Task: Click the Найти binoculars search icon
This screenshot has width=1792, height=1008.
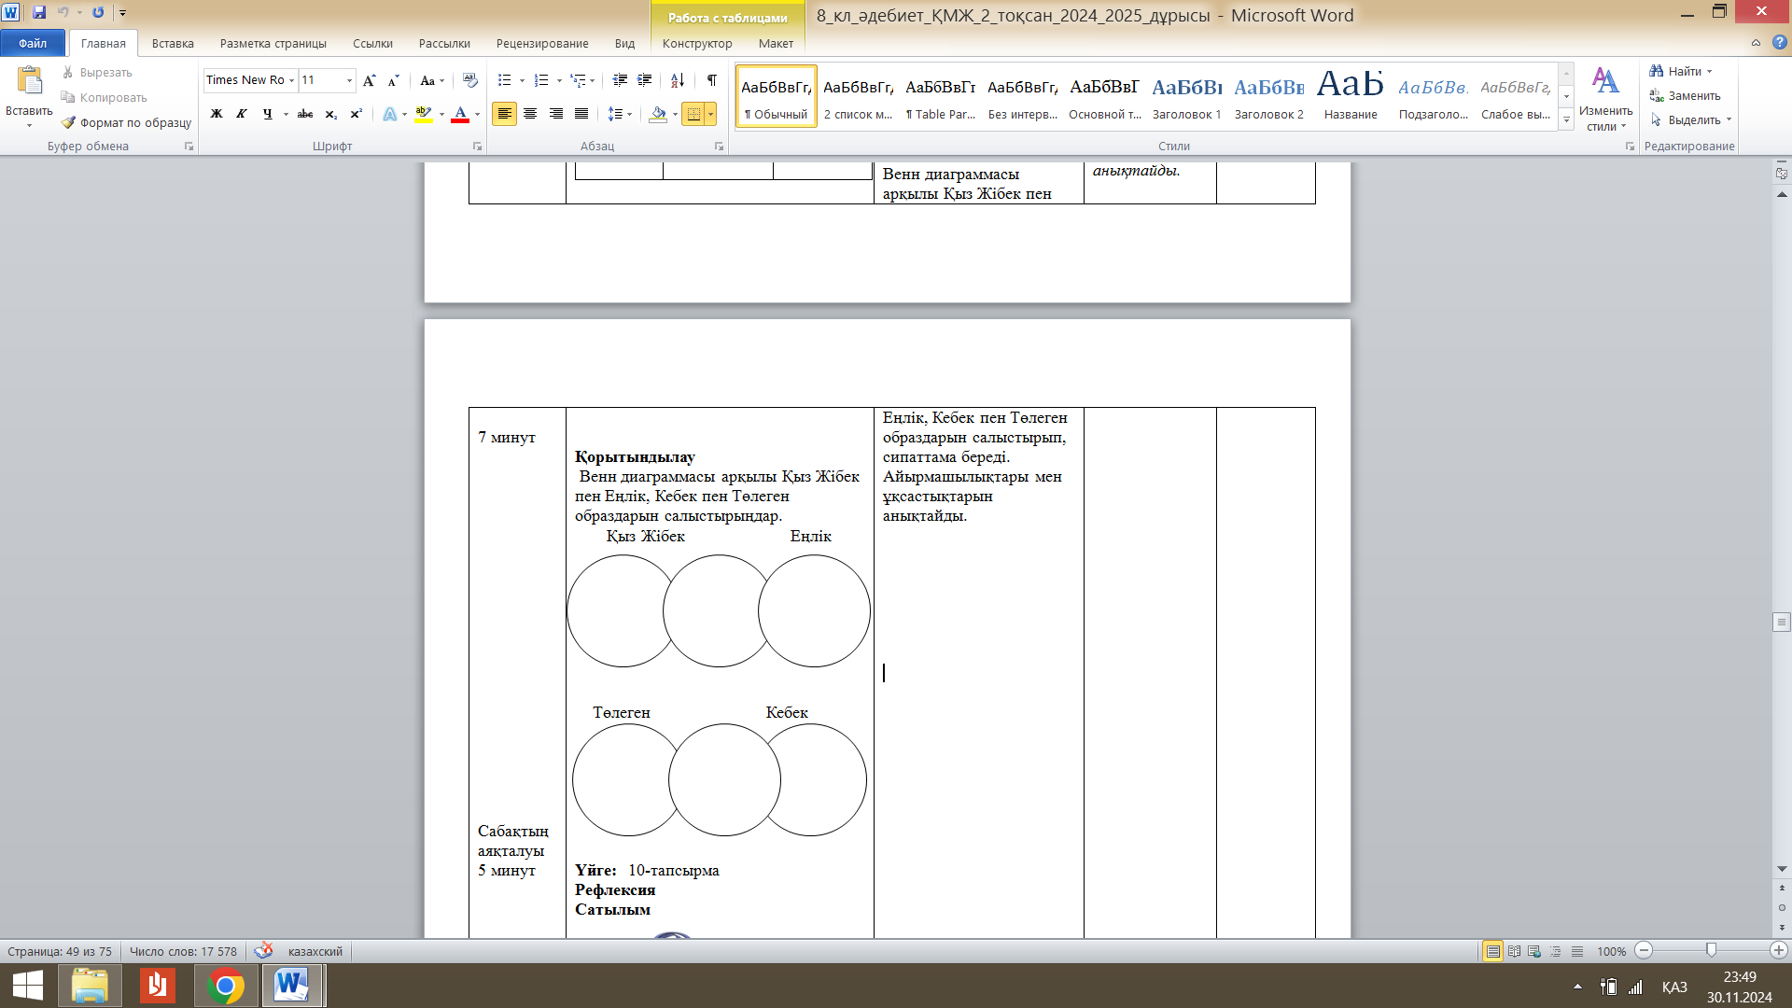Action: pyautogui.click(x=1657, y=71)
